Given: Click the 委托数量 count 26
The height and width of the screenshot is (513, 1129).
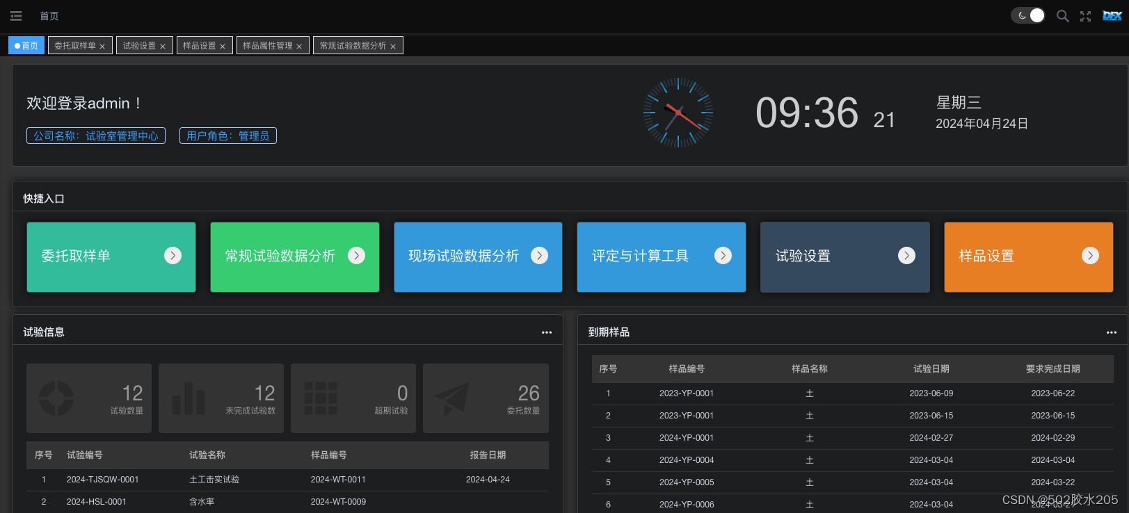Looking at the screenshot, I should [x=529, y=393].
